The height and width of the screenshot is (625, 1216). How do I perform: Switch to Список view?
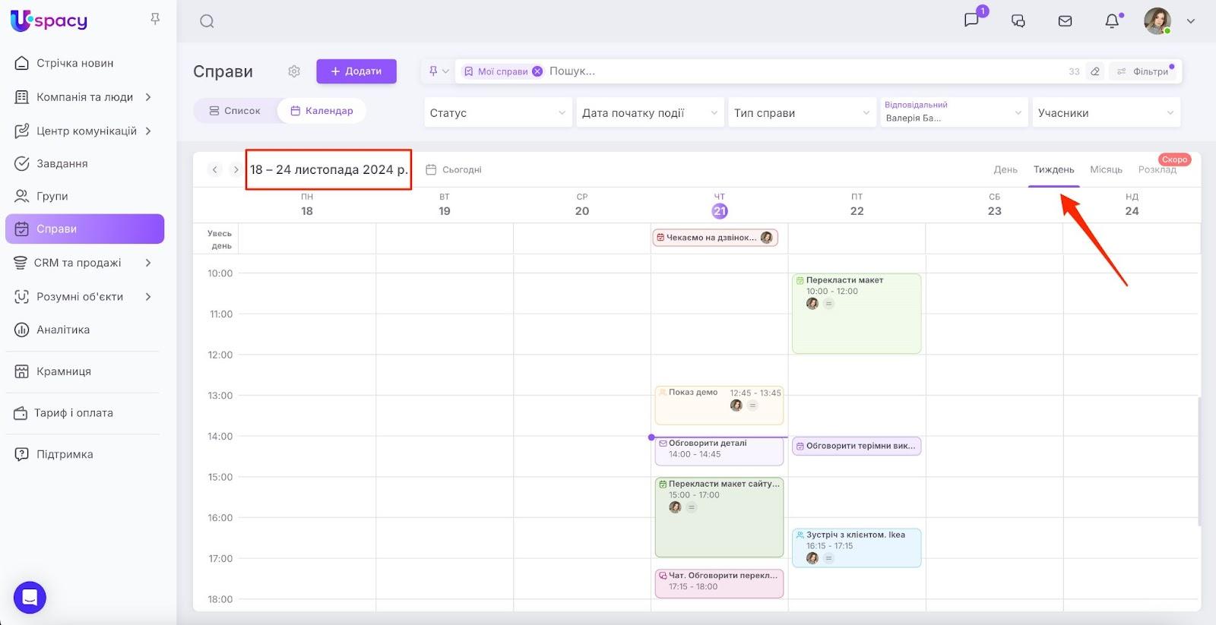pyautogui.click(x=235, y=111)
